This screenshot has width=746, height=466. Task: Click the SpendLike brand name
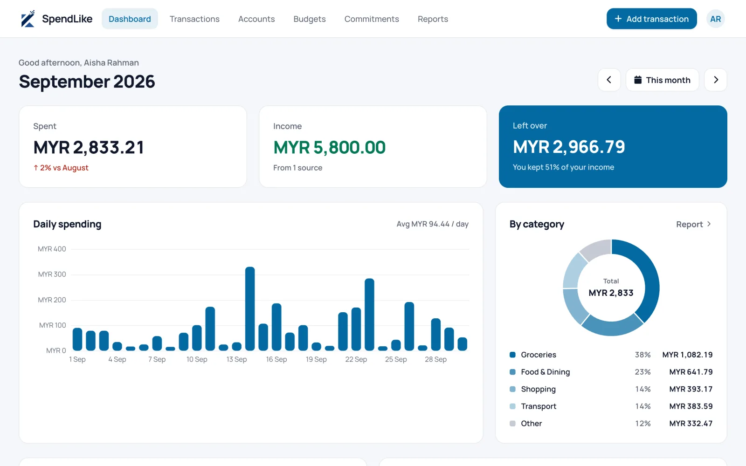67,19
